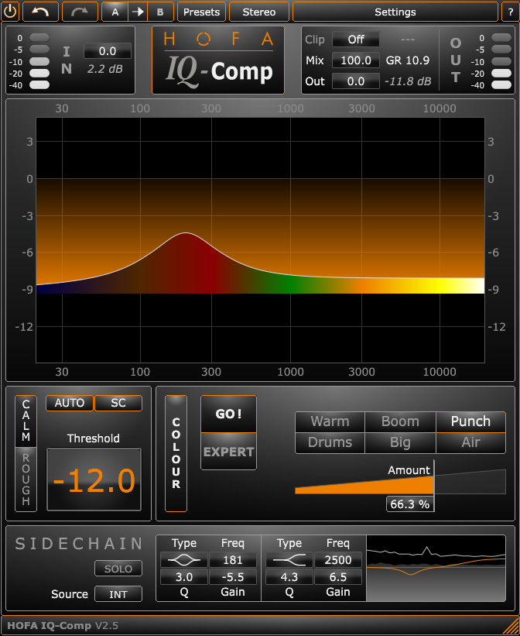Switch to state B

pyautogui.click(x=160, y=12)
